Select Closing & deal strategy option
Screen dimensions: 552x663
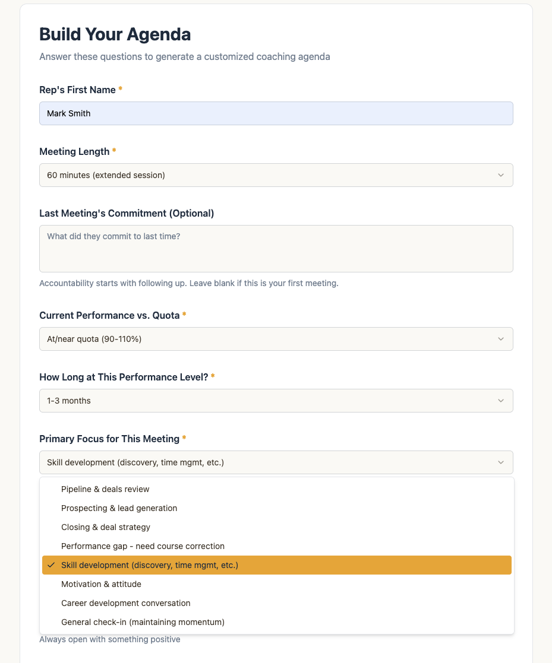point(106,527)
